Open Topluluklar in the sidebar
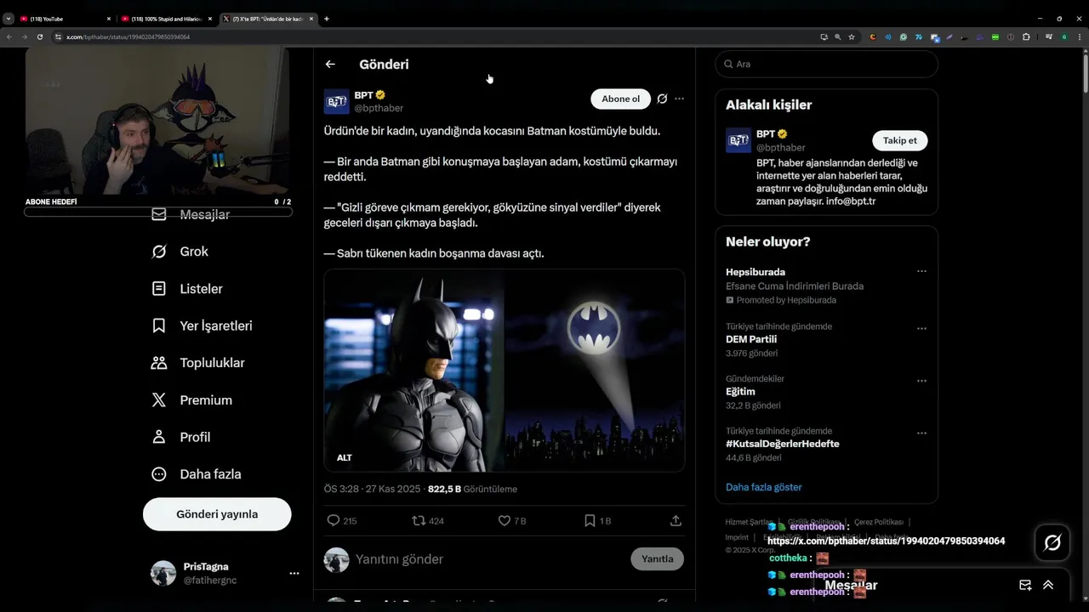The image size is (1089, 612). click(x=198, y=363)
